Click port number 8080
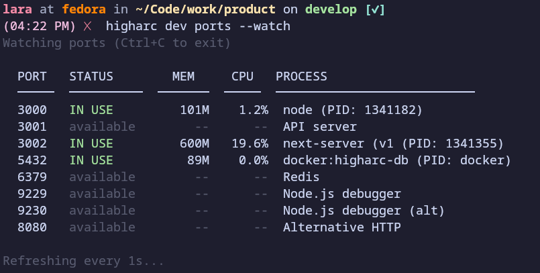540x273 pixels. click(x=32, y=227)
